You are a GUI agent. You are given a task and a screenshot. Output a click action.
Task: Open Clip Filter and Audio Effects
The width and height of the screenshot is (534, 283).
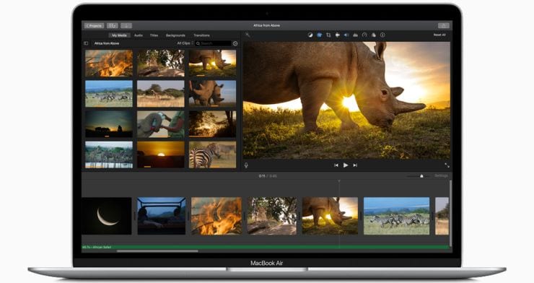[x=374, y=35]
